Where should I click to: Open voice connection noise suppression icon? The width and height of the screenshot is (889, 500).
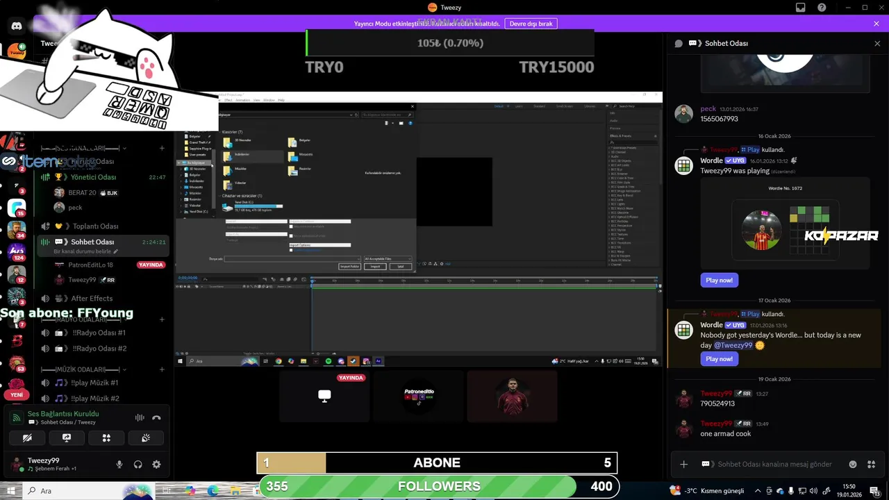pyautogui.click(x=140, y=417)
